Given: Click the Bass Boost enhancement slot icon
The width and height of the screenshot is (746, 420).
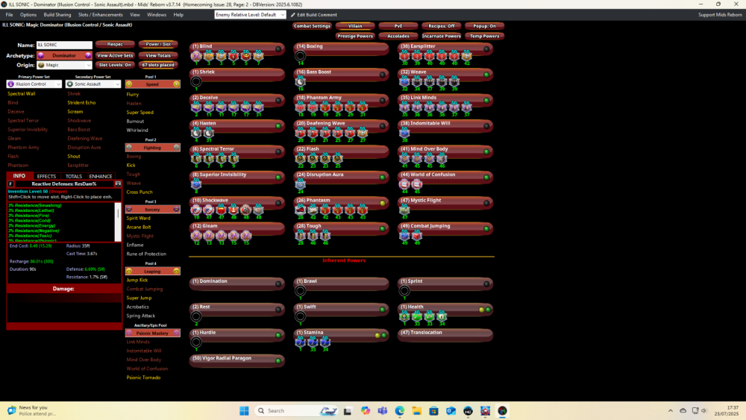Looking at the screenshot, I should [x=301, y=81].
